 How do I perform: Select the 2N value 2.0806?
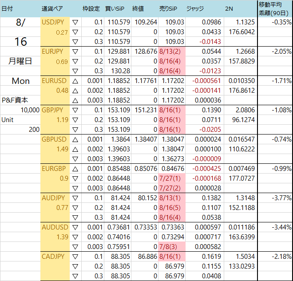coord(245,110)
